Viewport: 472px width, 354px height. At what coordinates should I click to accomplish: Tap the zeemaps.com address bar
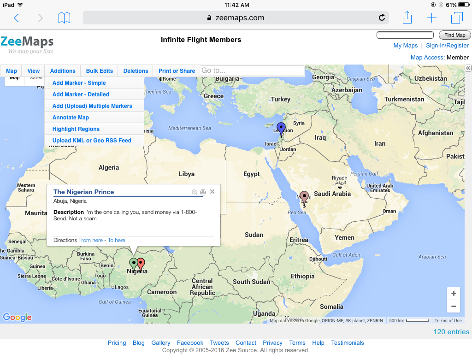(x=236, y=18)
